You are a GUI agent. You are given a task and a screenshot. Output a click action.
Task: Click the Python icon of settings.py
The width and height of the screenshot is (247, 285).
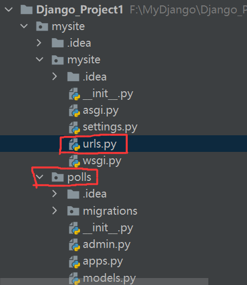pyautogui.click(x=75, y=128)
